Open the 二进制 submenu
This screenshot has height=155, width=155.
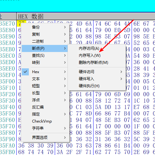tap(45, 41)
